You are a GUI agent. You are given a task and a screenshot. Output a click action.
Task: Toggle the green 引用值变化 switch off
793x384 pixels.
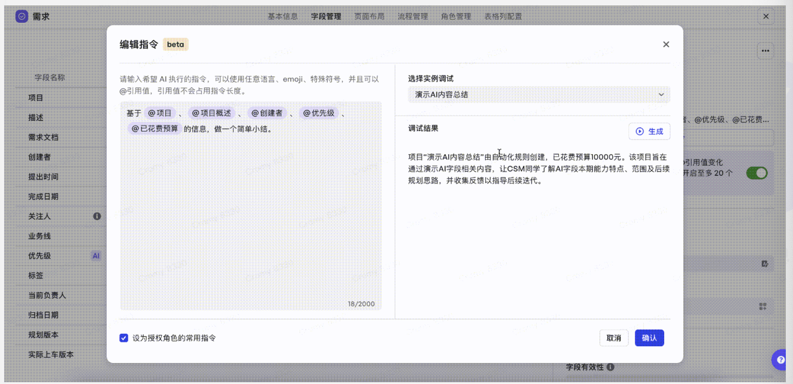click(756, 173)
